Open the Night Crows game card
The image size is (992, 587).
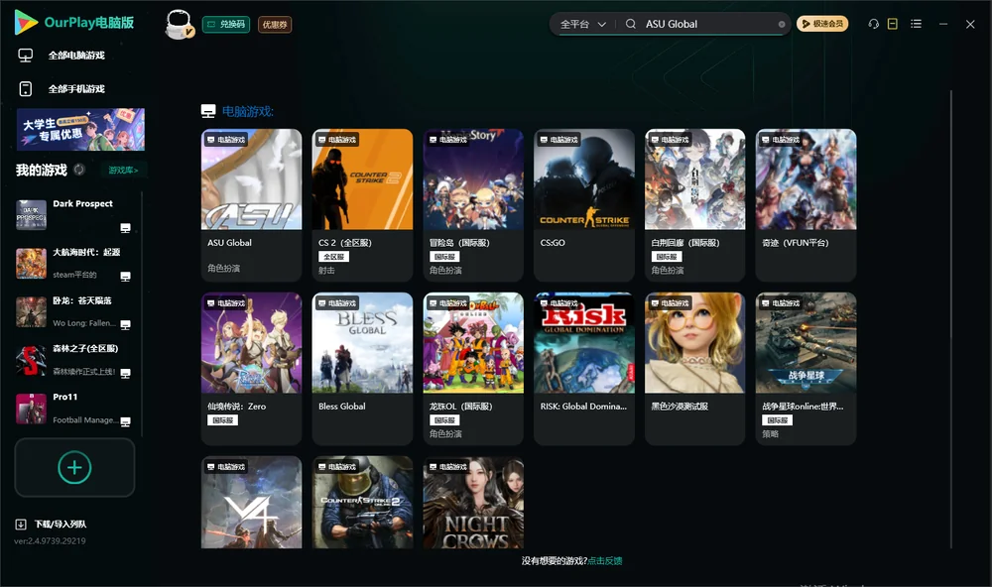pos(473,503)
